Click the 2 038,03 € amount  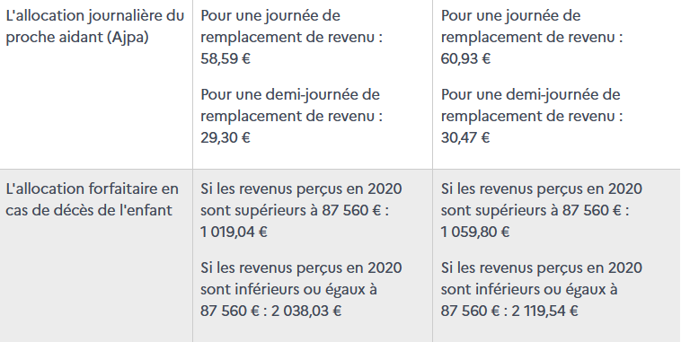[x=306, y=311]
